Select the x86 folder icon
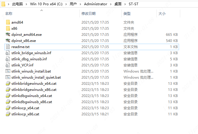This screenshot has width=198, height=134. click(8, 28)
